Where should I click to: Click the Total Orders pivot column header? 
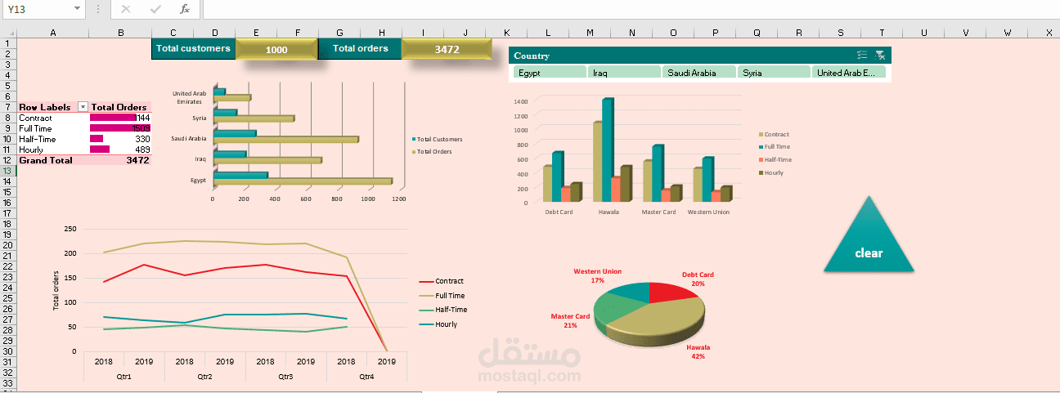[x=119, y=107]
